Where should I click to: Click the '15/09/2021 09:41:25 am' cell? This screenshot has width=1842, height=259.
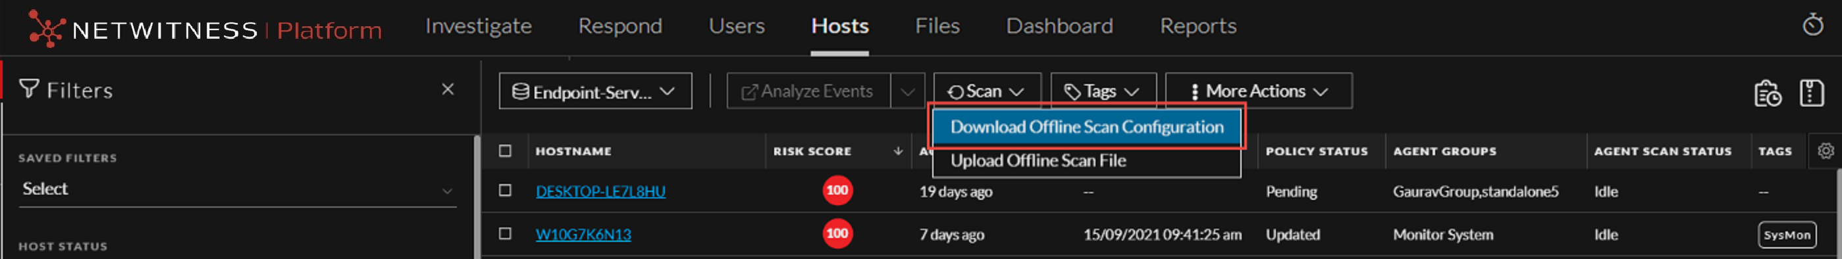pyautogui.click(x=1162, y=234)
